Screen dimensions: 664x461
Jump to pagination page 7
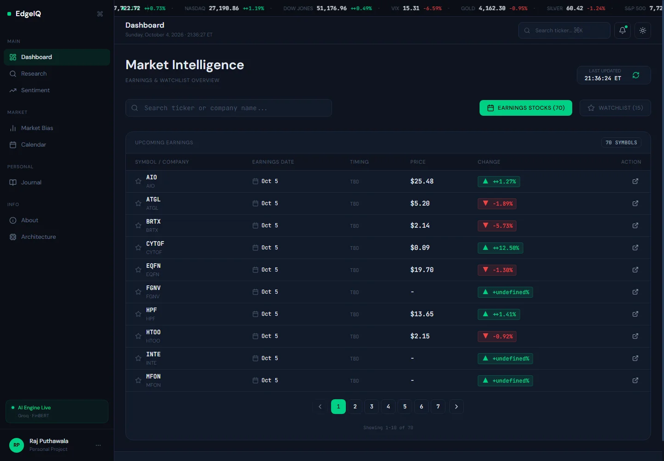click(x=438, y=407)
